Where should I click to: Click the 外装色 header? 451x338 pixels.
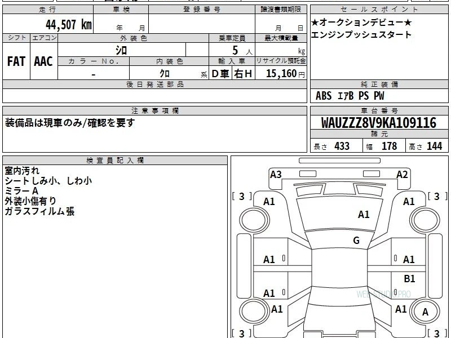pyautogui.click(x=134, y=38)
